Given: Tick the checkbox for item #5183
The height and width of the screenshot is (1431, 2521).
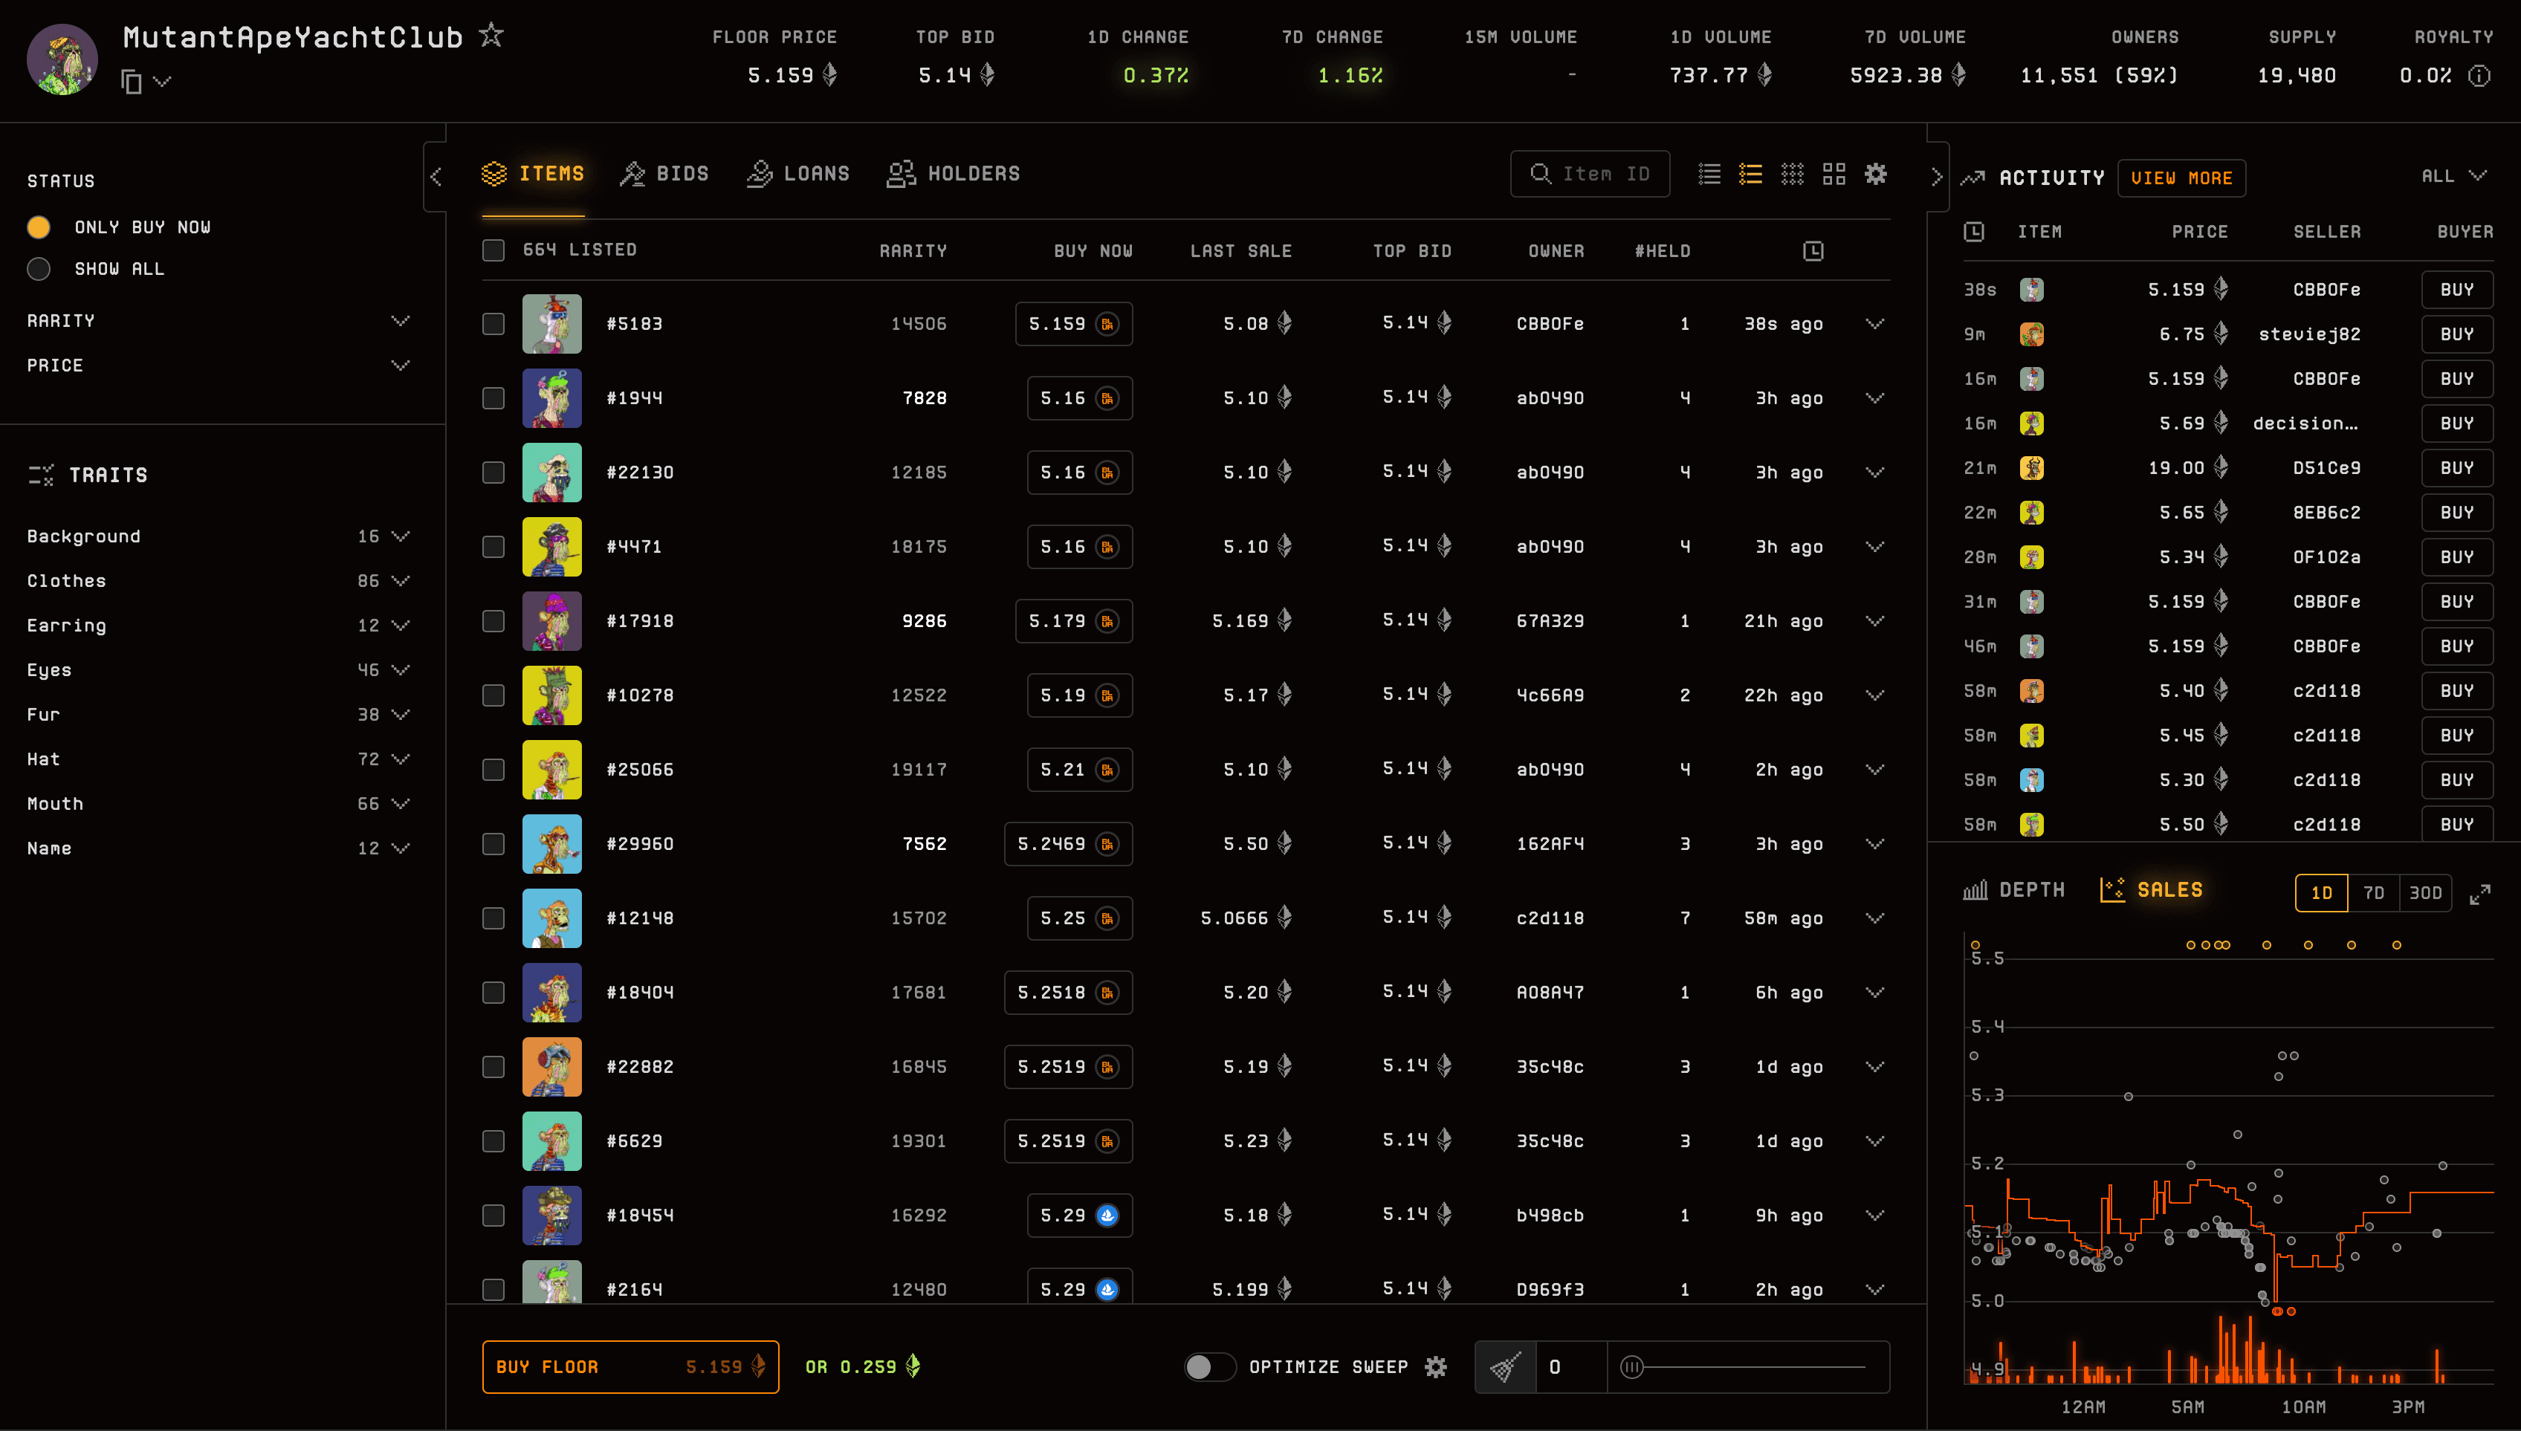Looking at the screenshot, I should pos(493,325).
